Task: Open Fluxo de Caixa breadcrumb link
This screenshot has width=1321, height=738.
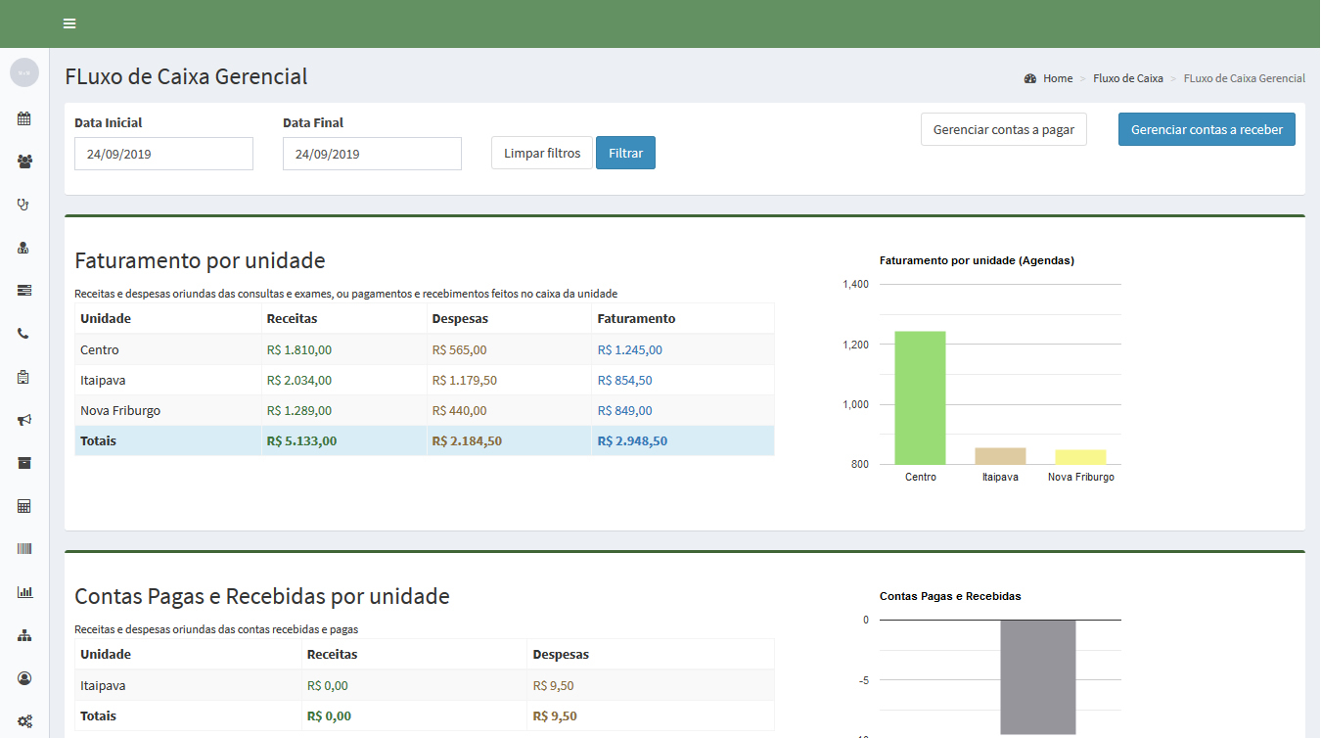Action: point(1127,78)
